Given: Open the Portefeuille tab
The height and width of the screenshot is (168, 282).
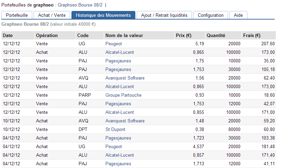Looking at the screenshot, I should point(17,15).
